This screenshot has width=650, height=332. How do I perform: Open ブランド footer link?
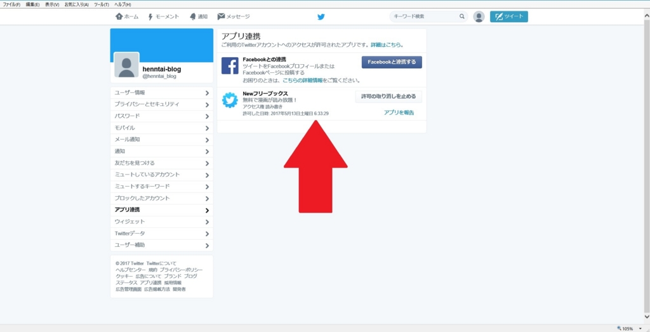tap(173, 276)
